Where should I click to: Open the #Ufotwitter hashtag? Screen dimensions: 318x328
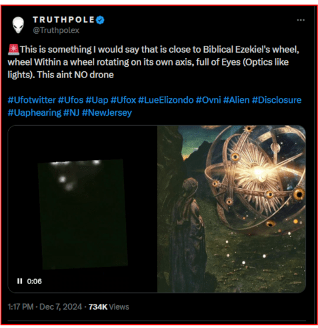tap(32, 100)
